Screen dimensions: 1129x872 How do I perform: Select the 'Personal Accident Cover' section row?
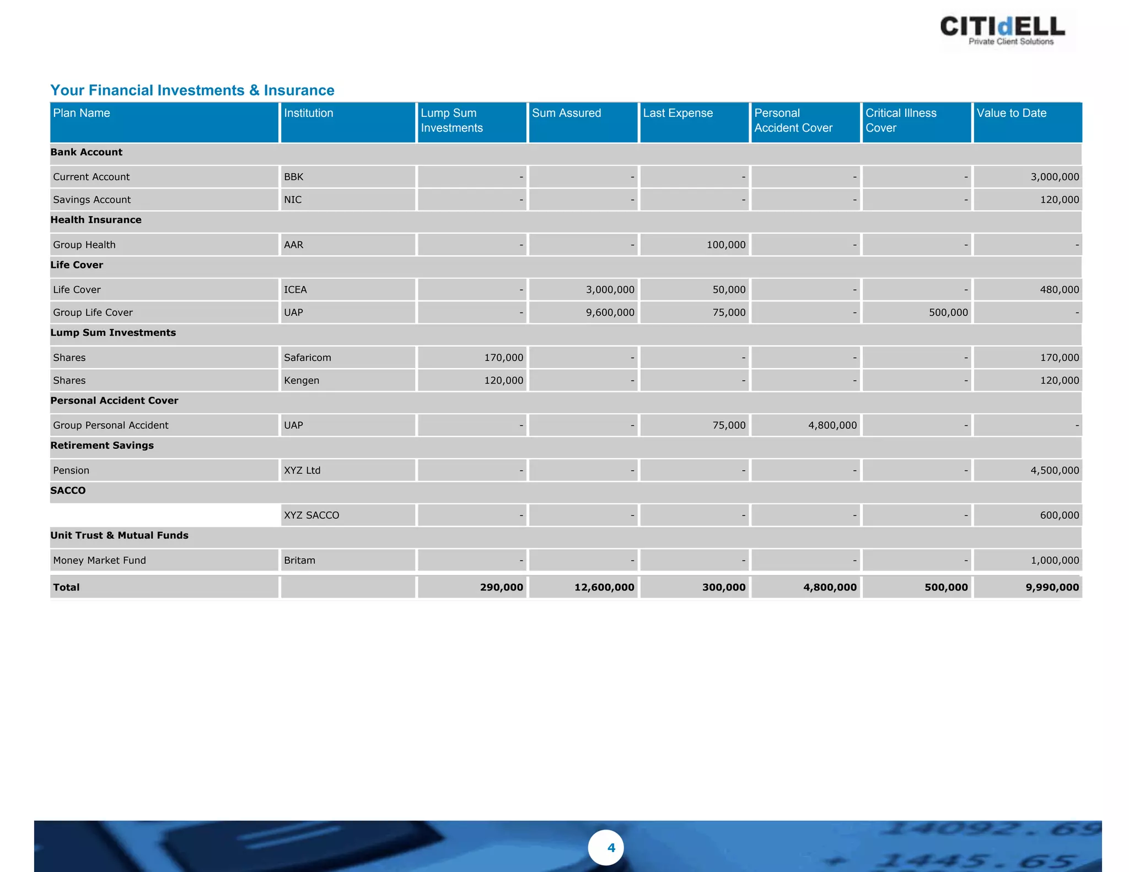566,402
